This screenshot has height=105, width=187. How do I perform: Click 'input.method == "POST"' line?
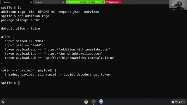click(25, 41)
